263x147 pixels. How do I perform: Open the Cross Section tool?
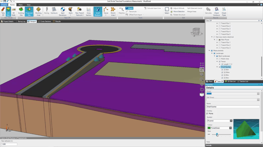[89, 11]
